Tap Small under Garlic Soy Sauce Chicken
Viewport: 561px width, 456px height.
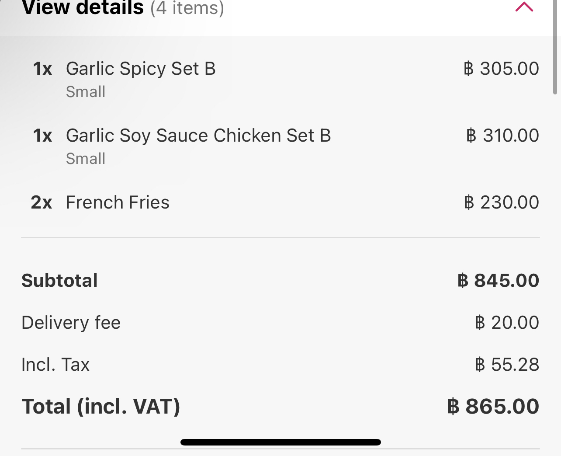pos(86,159)
